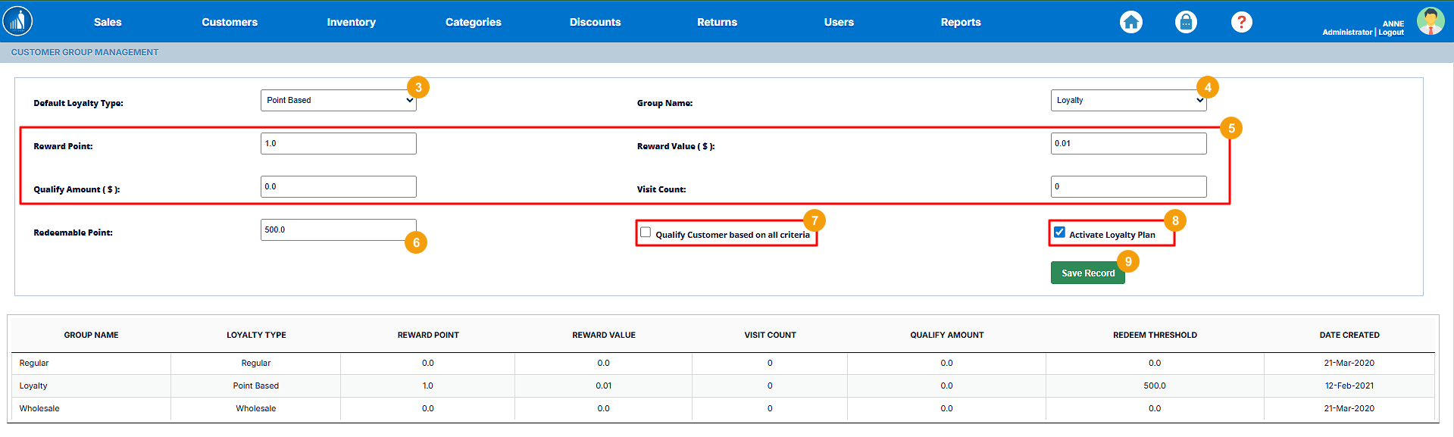
Task: Click the Visit Count input field
Action: (1127, 187)
